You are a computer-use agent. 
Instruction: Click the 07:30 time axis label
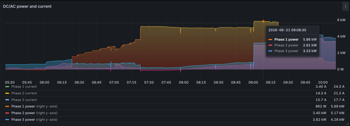149,83
